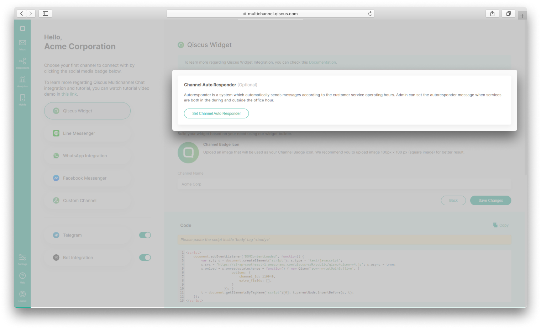Toggle the Safari sidebar button
This screenshot has width=541, height=329.
[45, 14]
